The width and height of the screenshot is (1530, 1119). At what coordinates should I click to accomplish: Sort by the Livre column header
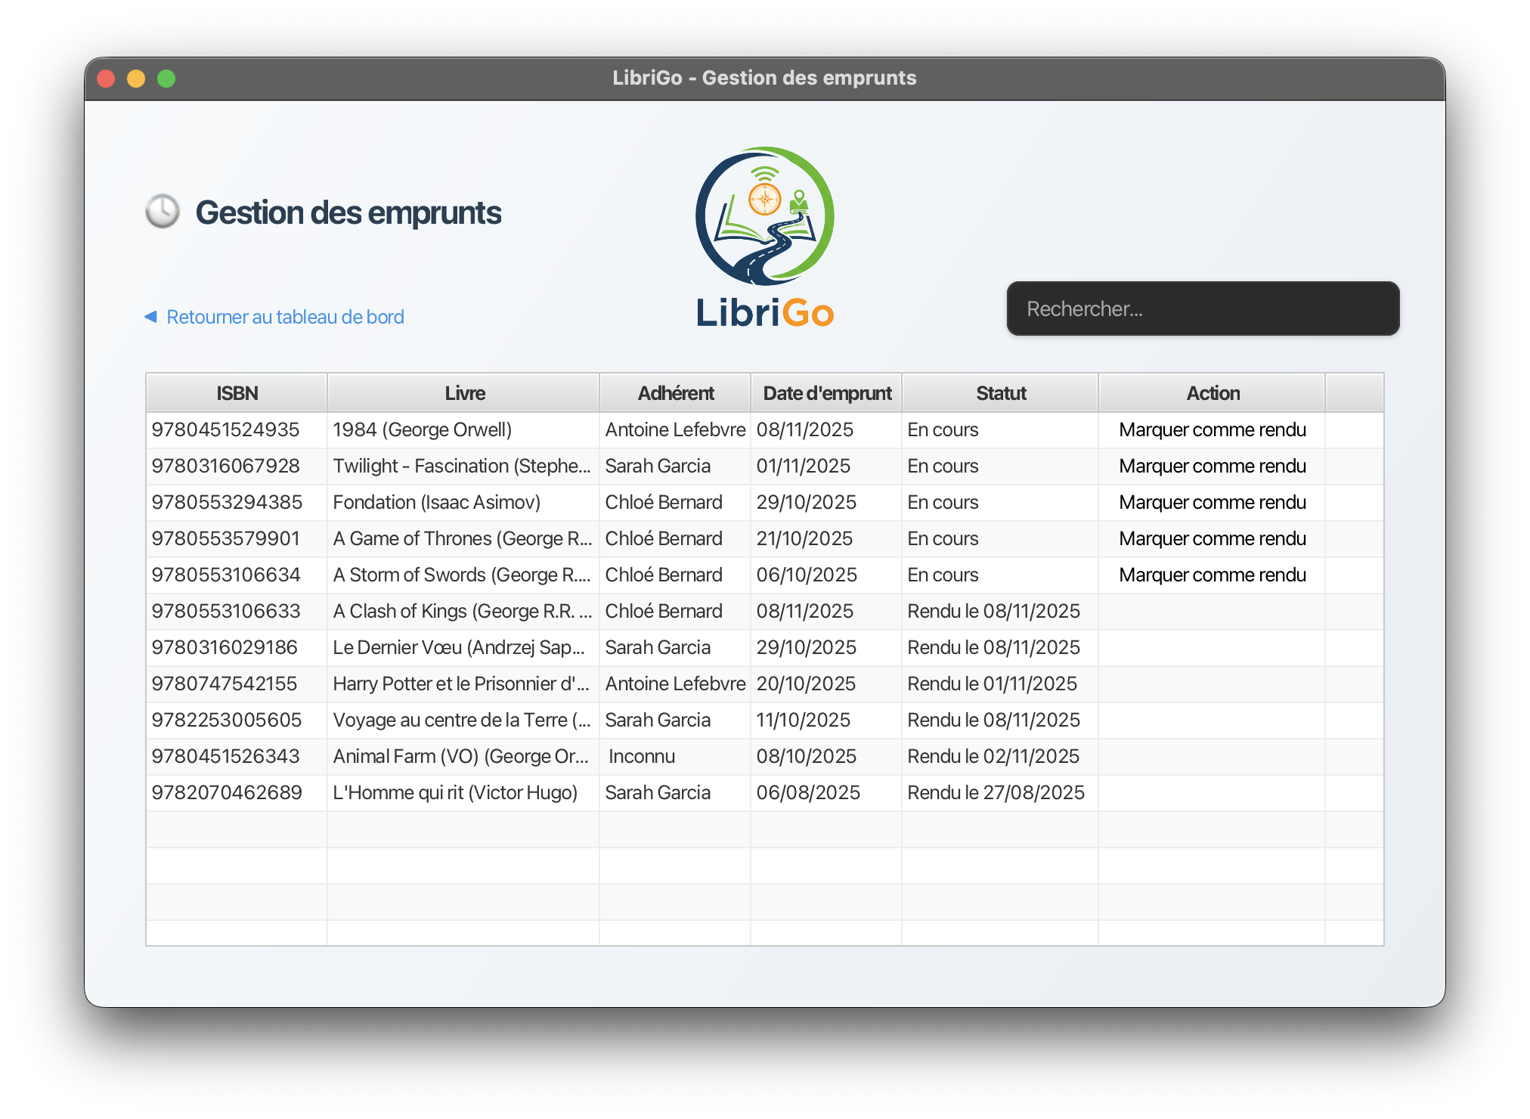[x=464, y=393]
